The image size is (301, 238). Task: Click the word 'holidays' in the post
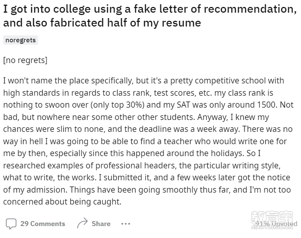(227, 153)
